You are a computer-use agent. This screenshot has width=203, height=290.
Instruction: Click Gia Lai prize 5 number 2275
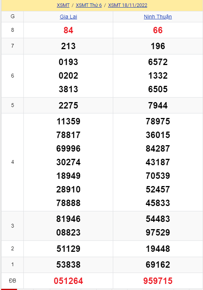tap(68, 105)
